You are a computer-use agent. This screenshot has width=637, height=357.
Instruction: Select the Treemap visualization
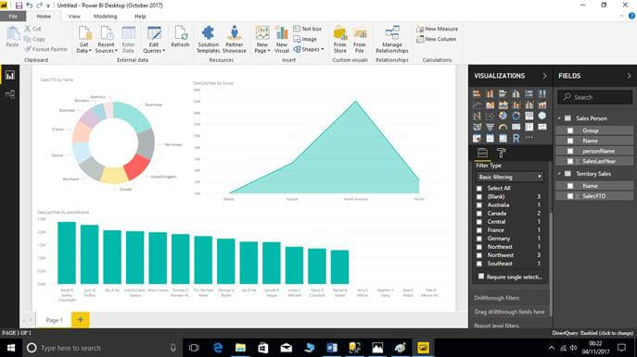(x=529, y=116)
